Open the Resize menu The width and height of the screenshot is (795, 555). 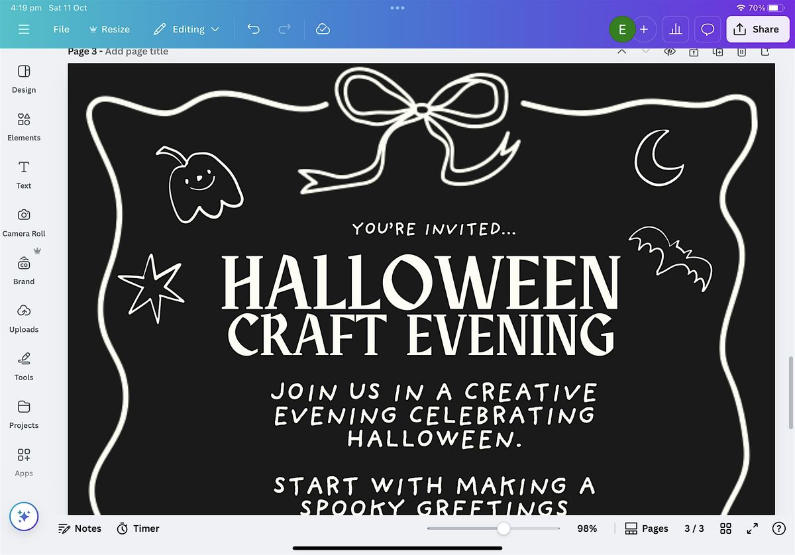pos(109,29)
